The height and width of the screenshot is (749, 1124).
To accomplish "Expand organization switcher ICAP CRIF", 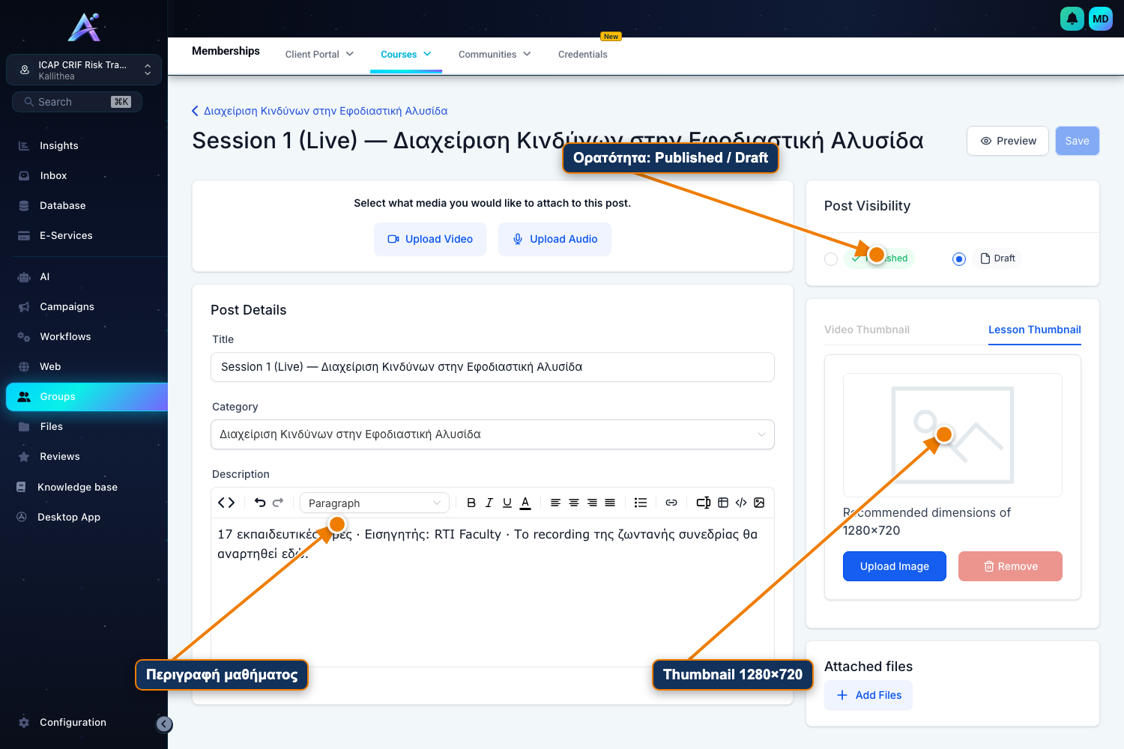I will click(x=84, y=70).
